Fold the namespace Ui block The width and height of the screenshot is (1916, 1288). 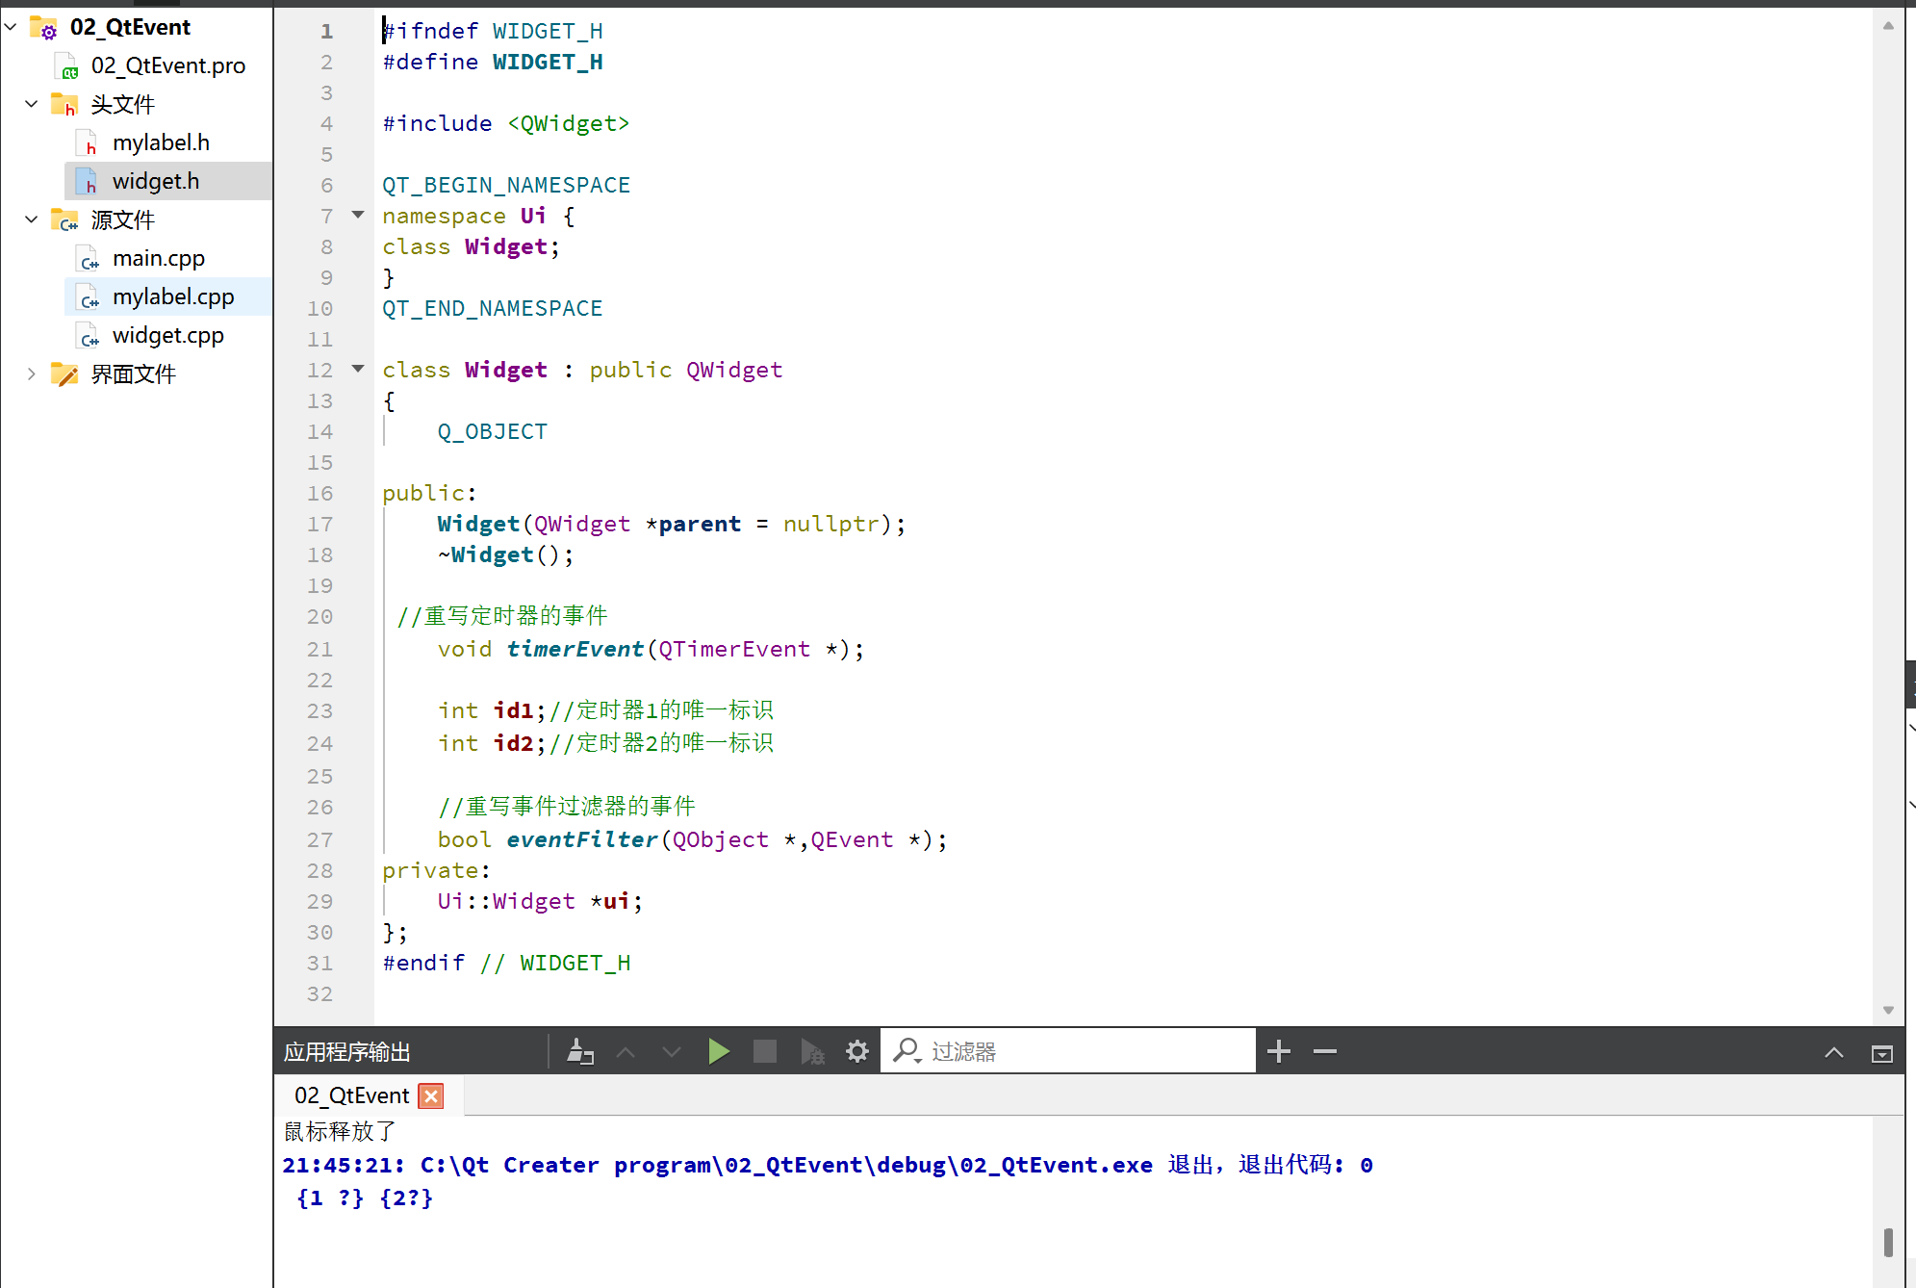coord(358,215)
